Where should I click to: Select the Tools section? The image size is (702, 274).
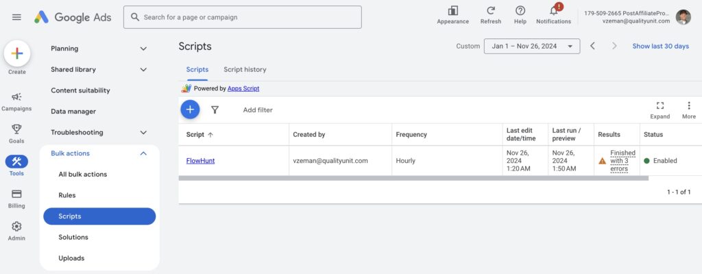[16, 166]
